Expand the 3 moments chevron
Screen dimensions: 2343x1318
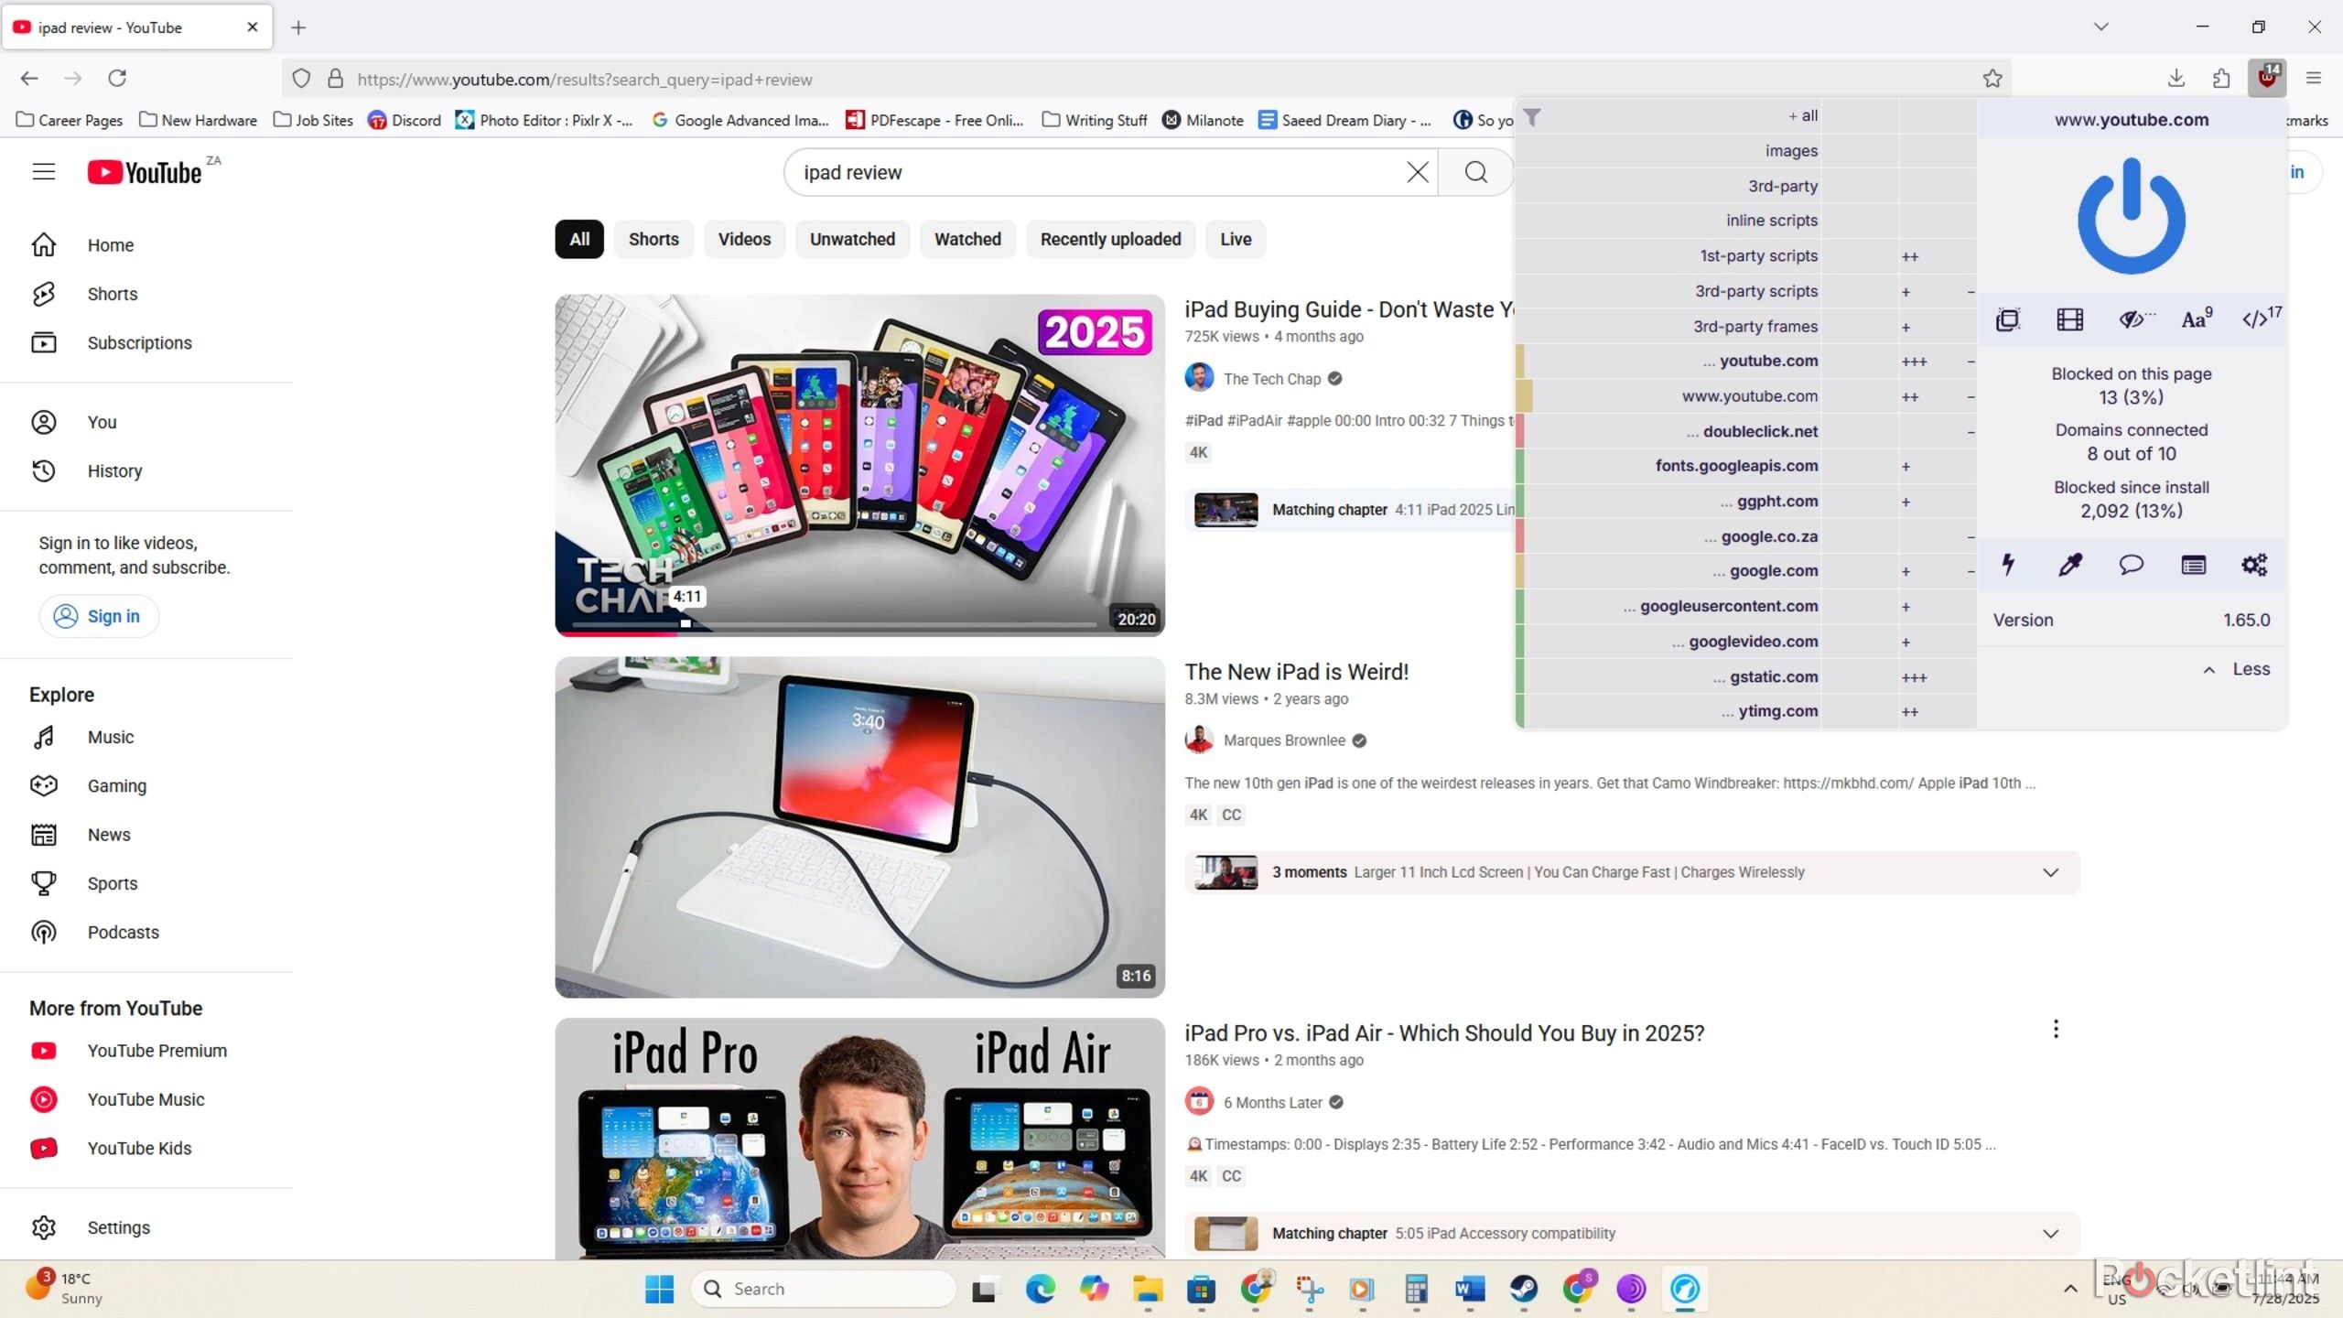pos(2050,872)
